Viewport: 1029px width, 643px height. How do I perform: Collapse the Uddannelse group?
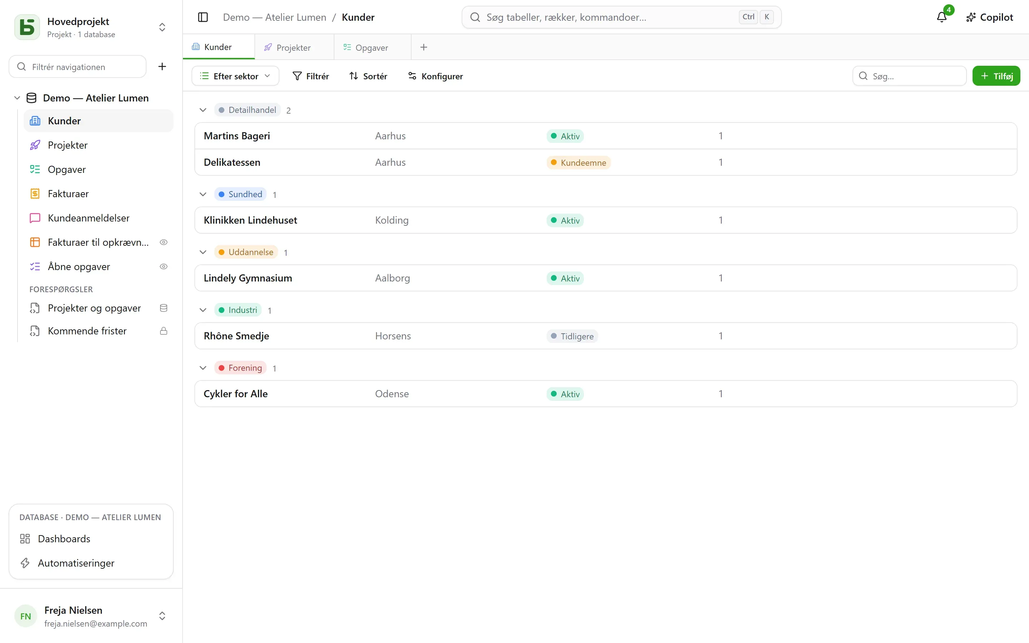pyautogui.click(x=203, y=252)
